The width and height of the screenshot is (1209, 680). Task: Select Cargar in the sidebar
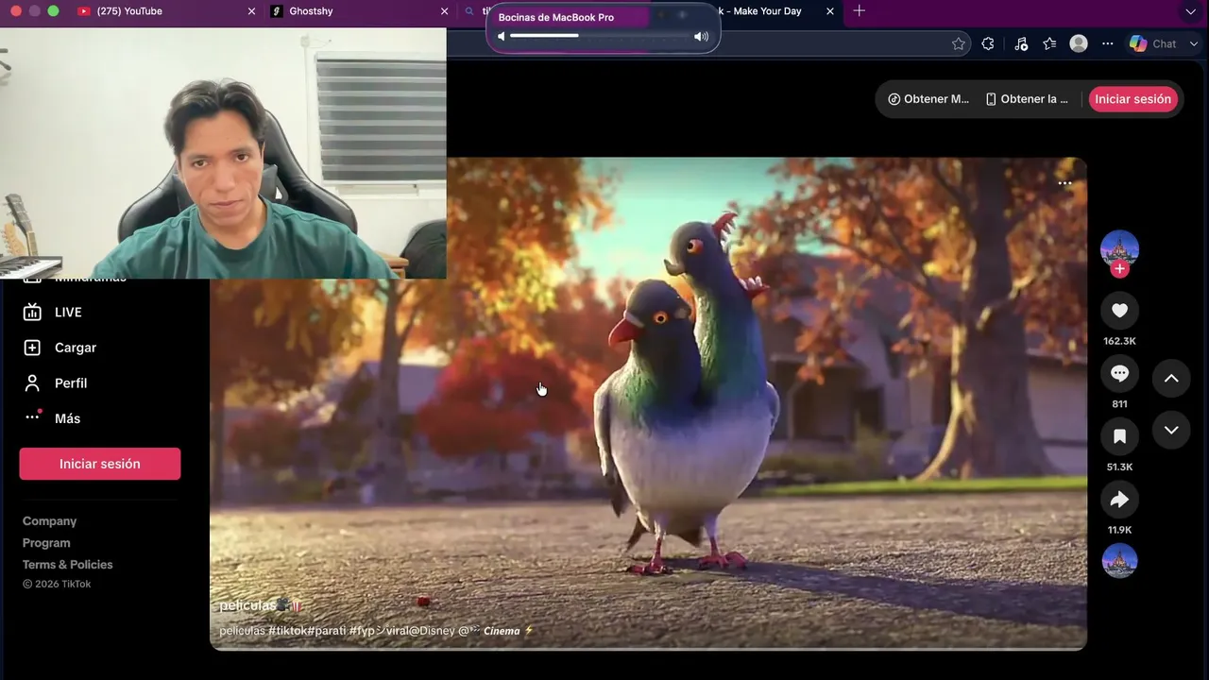coord(76,348)
